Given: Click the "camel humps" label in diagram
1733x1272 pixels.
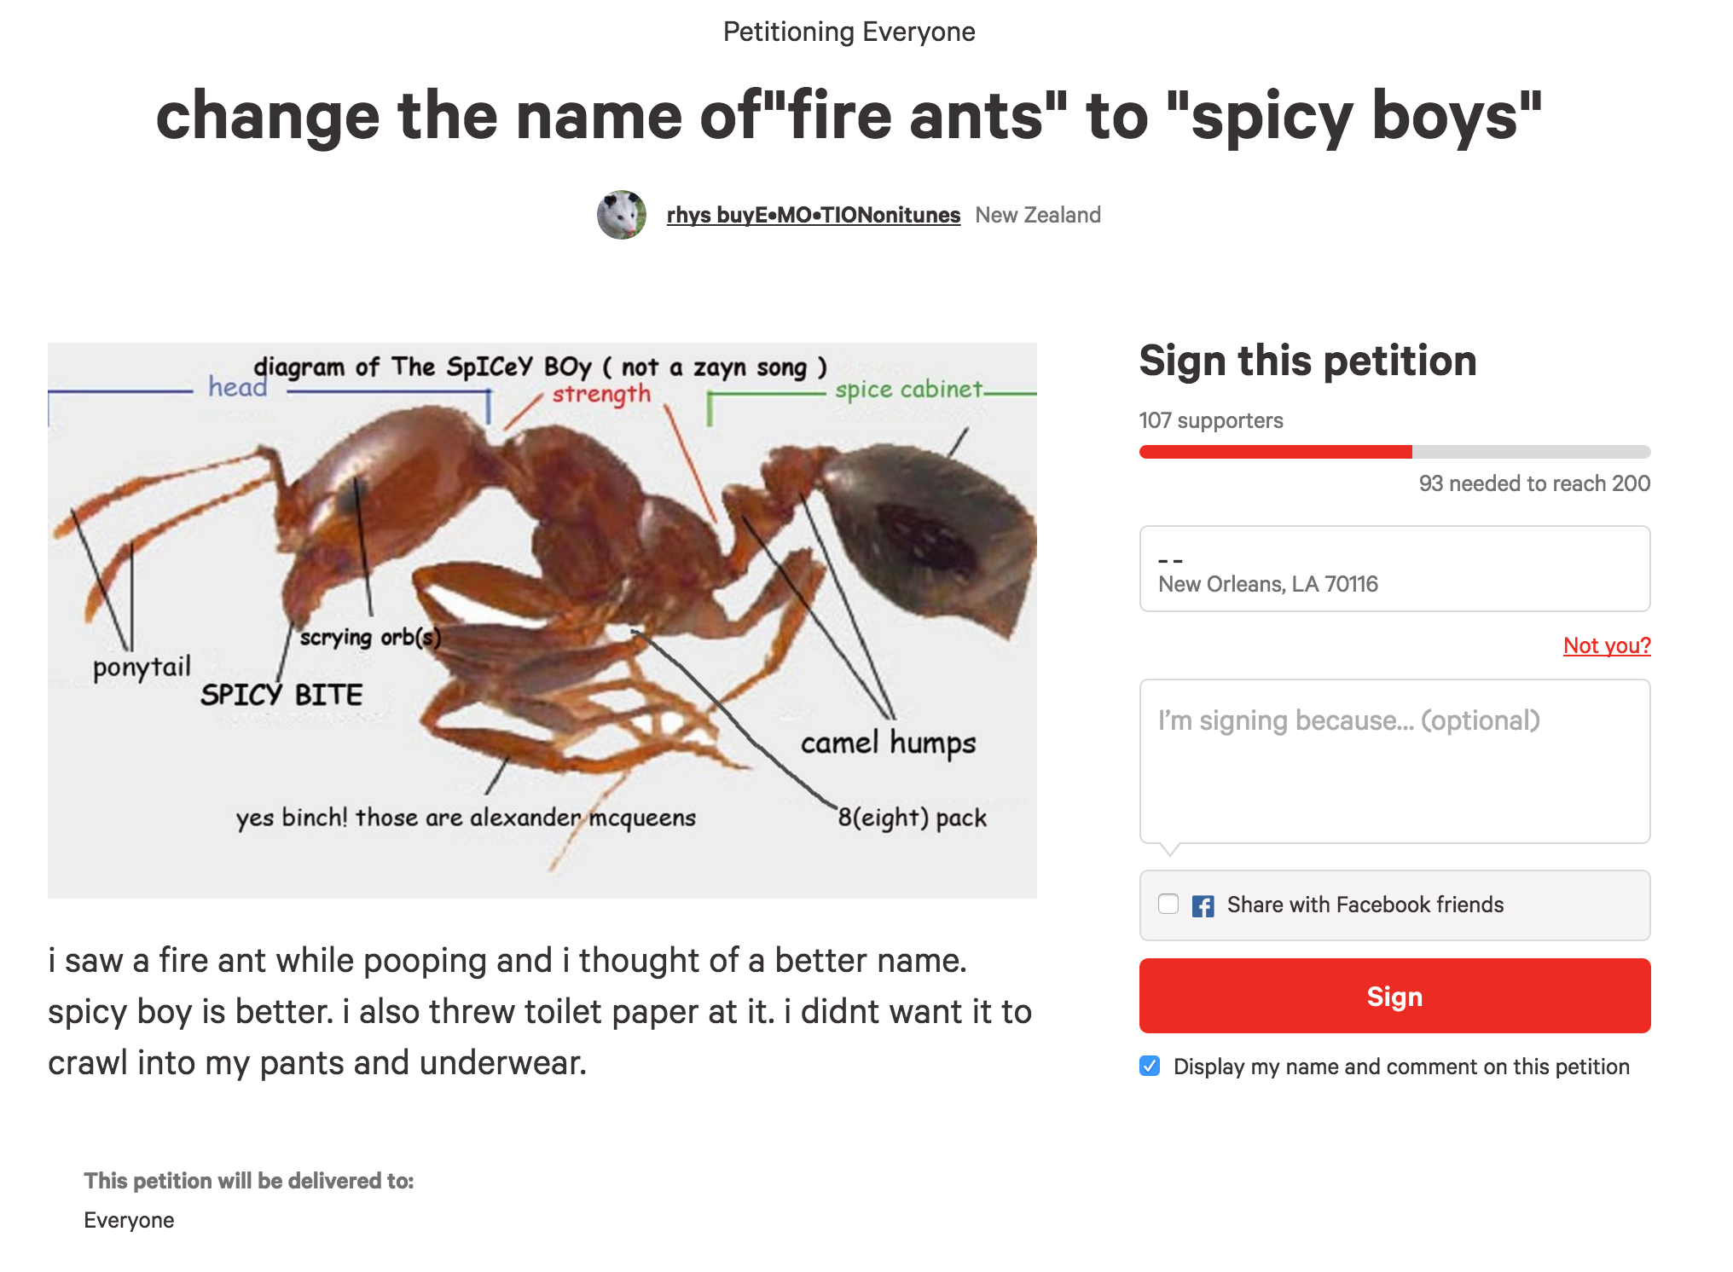Looking at the screenshot, I should [x=888, y=743].
